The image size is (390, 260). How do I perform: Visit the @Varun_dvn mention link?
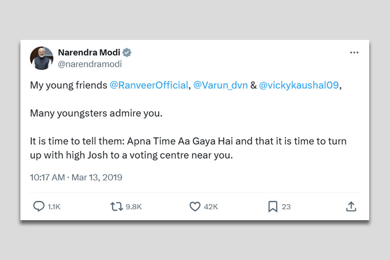[x=220, y=85]
